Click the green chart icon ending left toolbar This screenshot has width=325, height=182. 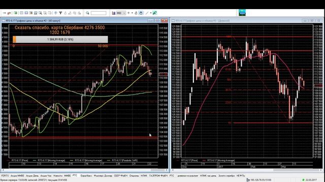[154, 13]
